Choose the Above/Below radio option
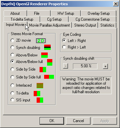The image size is (120, 128). (12, 55)
